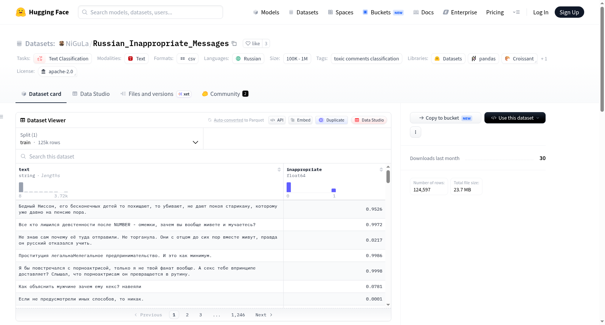Open the Hugging Face logo home link

(42, 12)
